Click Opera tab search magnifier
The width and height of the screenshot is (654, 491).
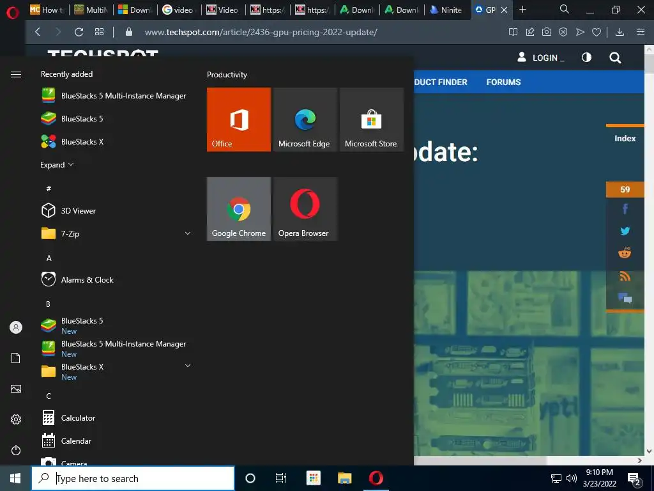565,9
